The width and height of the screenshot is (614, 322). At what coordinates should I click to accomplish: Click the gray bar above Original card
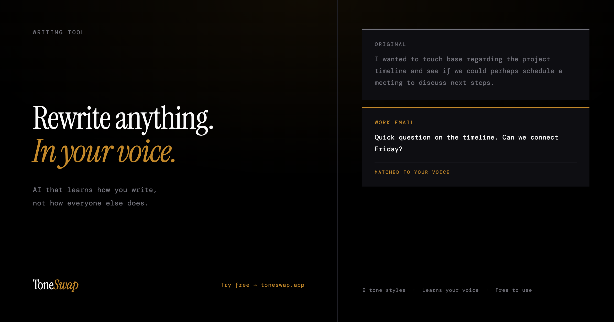coord(476,29)
